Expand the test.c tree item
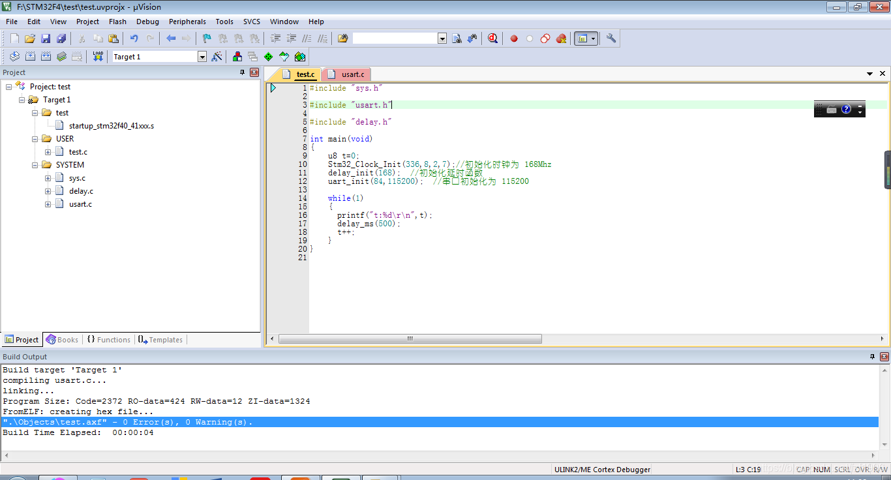The height and width of the screenshot is (480, 891). [x=48, y=151]
